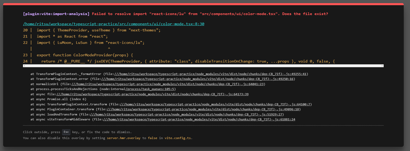This screenshot has width=410, height=151.
Task: Click code line 22 importing LuMoon, LuSun
Action: coord(84,43)
